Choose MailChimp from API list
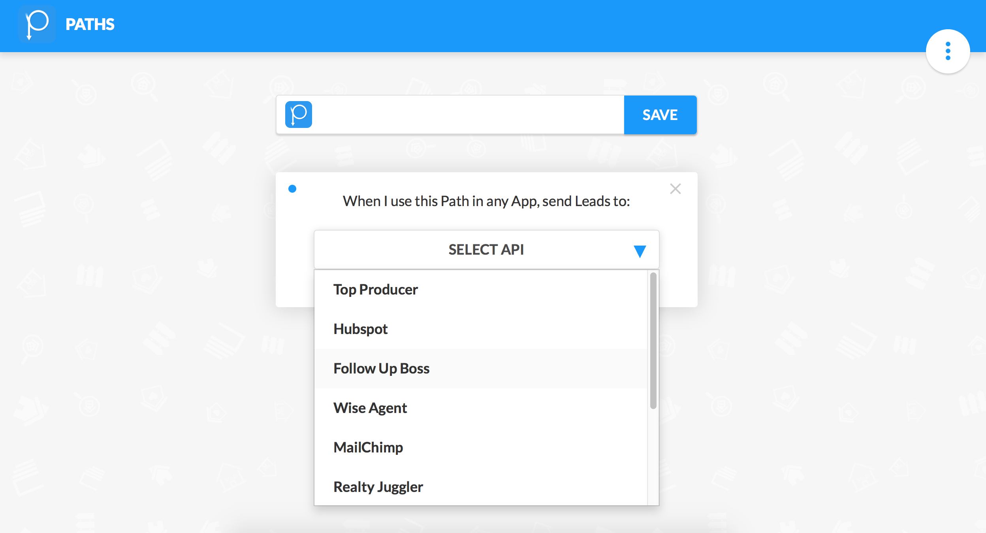The height and width of the screenshot is (533, 986). coord(368,448)
